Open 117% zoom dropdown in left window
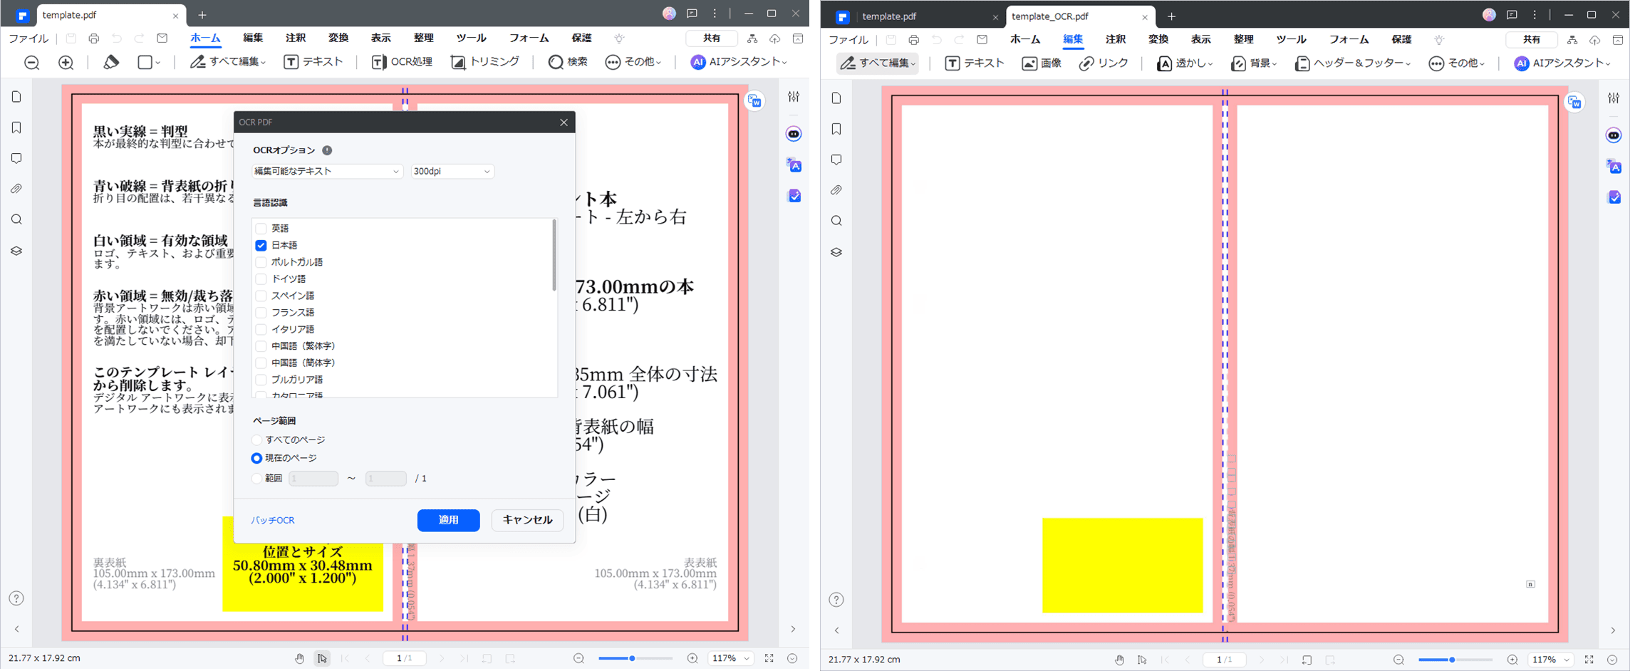 pyautogui.click(x=732, y=658)
